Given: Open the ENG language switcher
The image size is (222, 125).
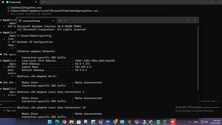Looking at the screenshot, I should [x=196, y=122].
